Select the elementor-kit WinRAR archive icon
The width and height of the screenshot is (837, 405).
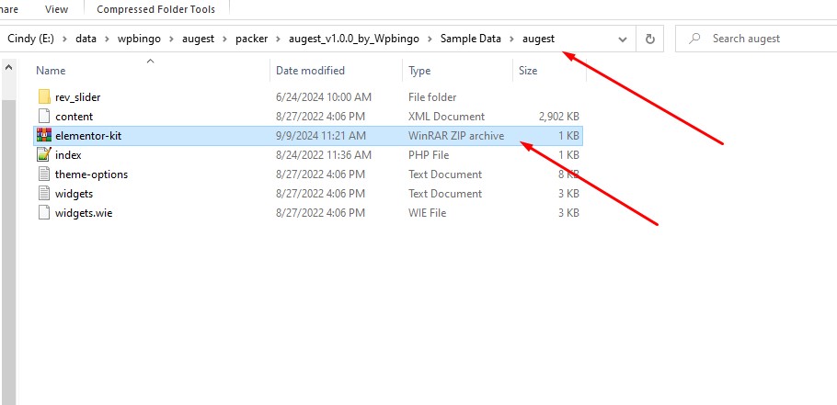[44, 136]
